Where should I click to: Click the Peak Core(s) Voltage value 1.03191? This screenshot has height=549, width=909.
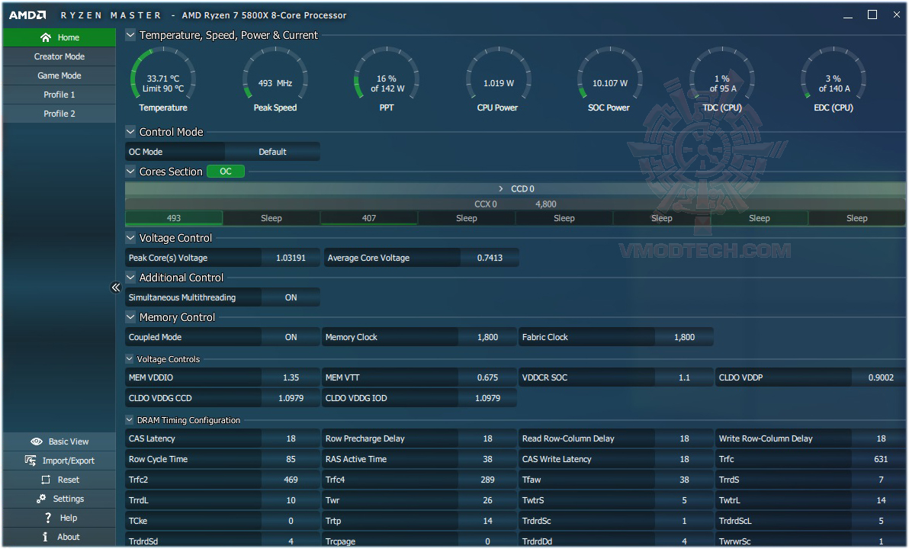coord(291,258)
